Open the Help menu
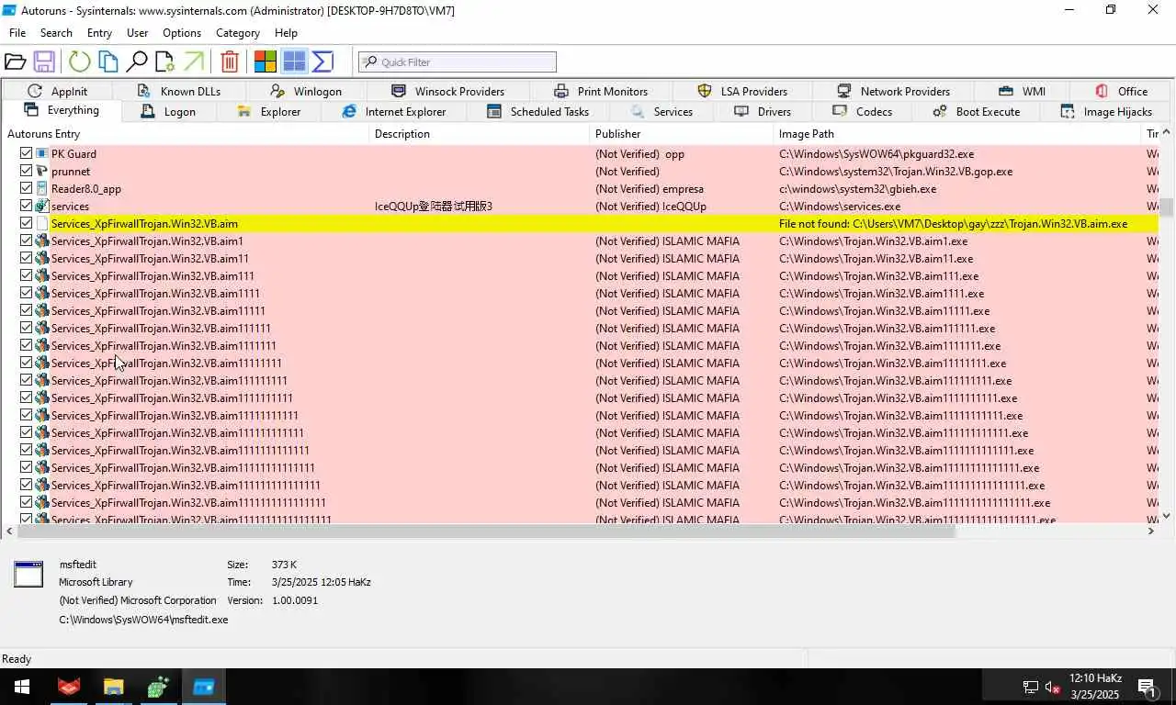 [x=286, y=32]
